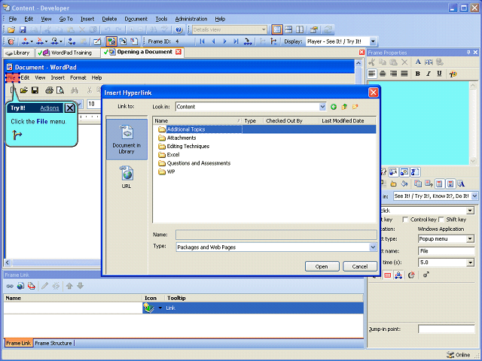
Task: Toggle the Shift key checkbox
Action: click(x=441, y=220)
